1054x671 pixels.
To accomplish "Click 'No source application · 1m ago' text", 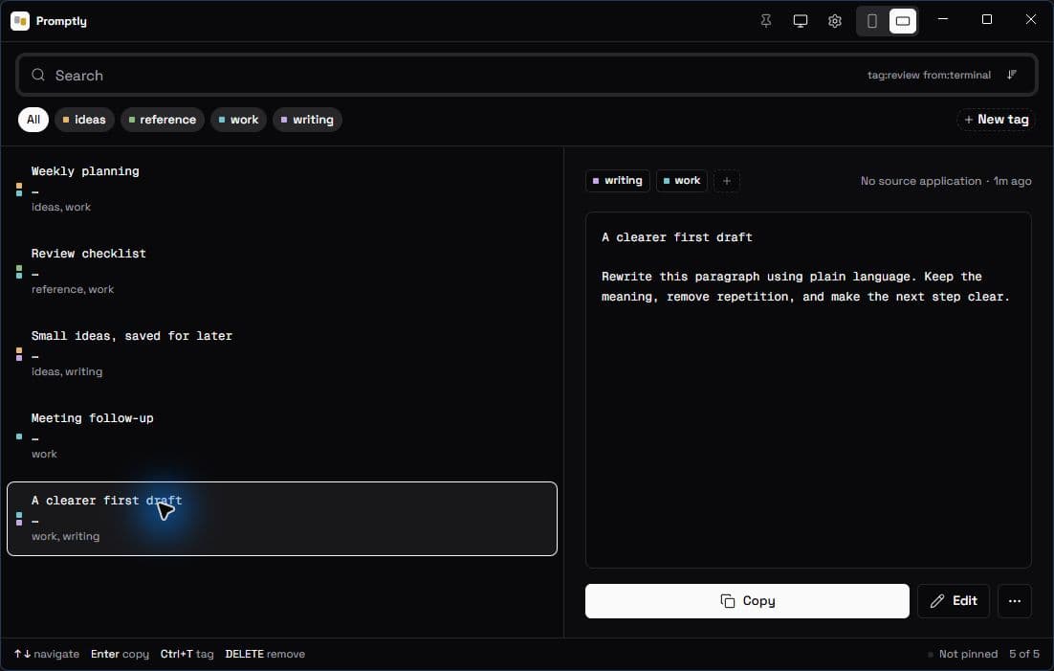I will pos(946,180).
